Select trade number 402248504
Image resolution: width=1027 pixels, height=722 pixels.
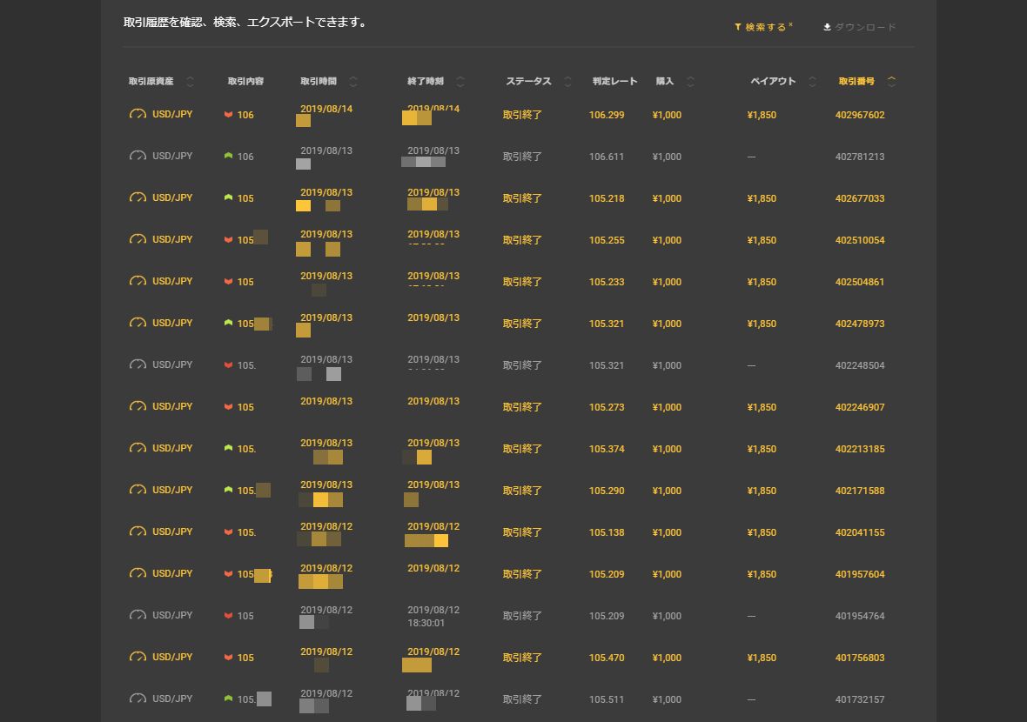point(860,365)
